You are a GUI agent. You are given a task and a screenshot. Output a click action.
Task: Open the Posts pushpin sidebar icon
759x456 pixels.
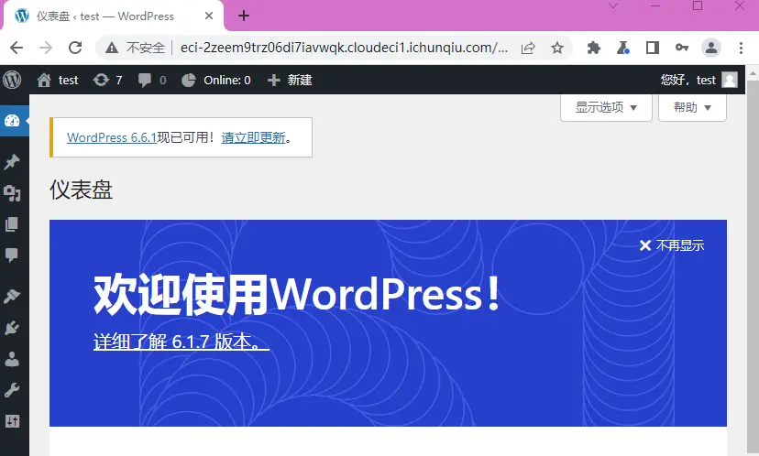[12, 161]
